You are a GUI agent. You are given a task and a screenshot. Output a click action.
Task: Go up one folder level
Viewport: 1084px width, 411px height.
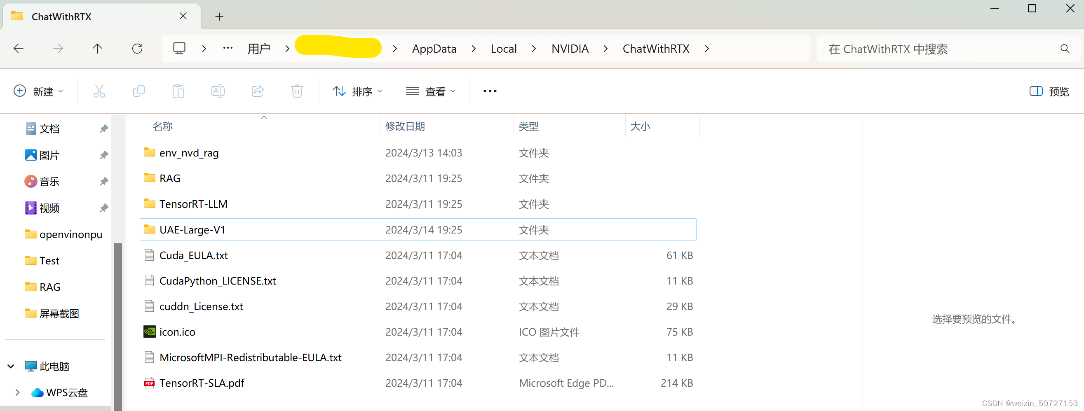pyautogui.click(x=97, y=49)
